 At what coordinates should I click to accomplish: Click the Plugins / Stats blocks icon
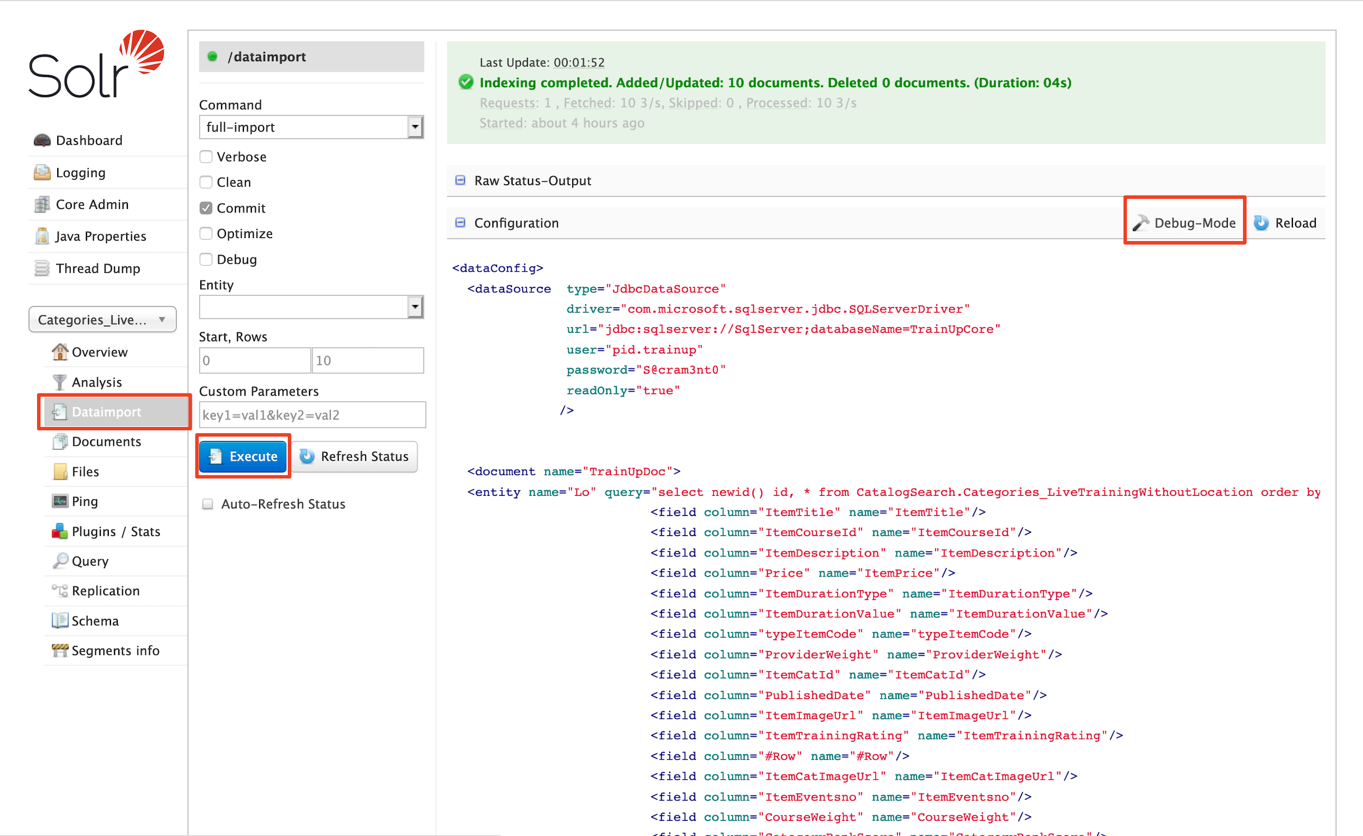pos(59,531)
